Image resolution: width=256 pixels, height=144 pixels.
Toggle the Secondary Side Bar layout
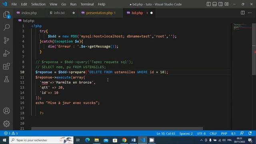click(220, 4)
